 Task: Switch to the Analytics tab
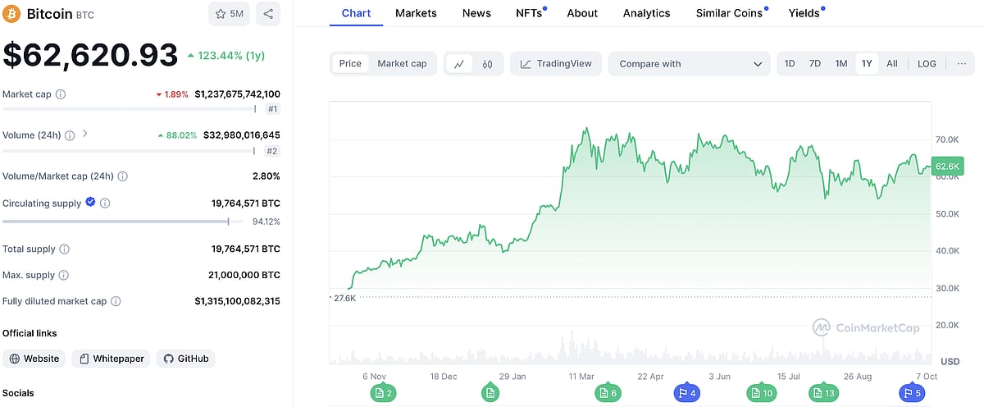click(646, 13)
